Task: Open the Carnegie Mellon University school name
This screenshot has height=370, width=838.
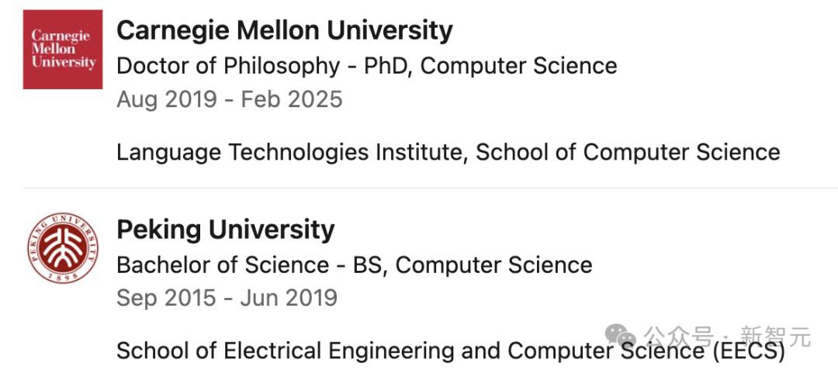Action: [284, 30]
